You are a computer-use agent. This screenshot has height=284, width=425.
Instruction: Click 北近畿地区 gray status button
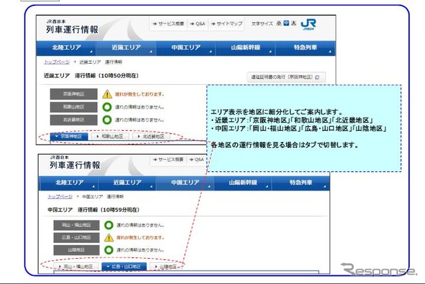(74, 119)
